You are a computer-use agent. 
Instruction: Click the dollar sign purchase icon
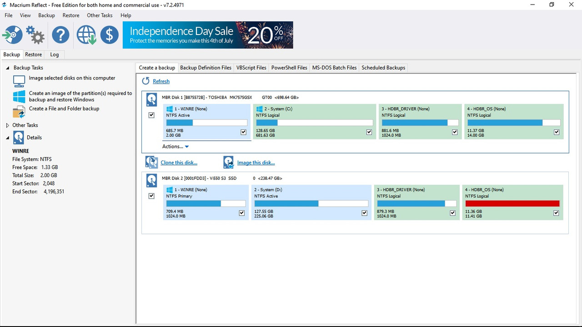(x=110, y=35)
